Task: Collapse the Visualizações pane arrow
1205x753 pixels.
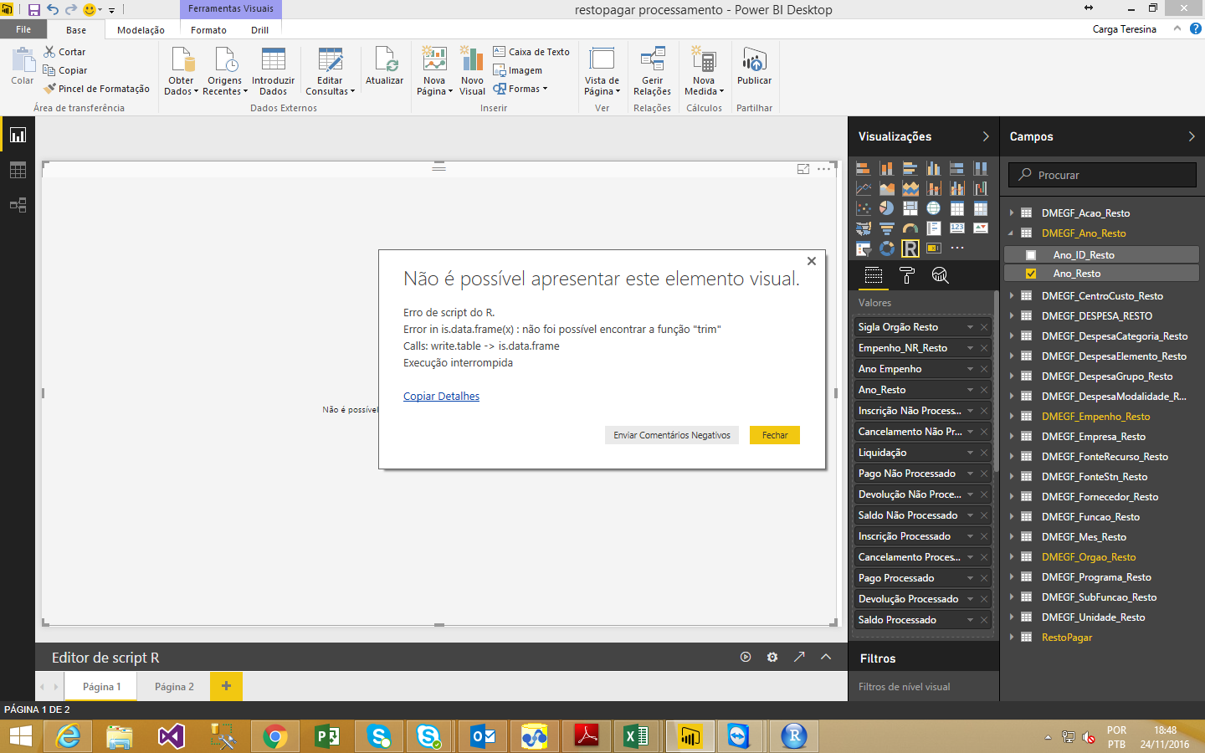Action: [986, 136]
